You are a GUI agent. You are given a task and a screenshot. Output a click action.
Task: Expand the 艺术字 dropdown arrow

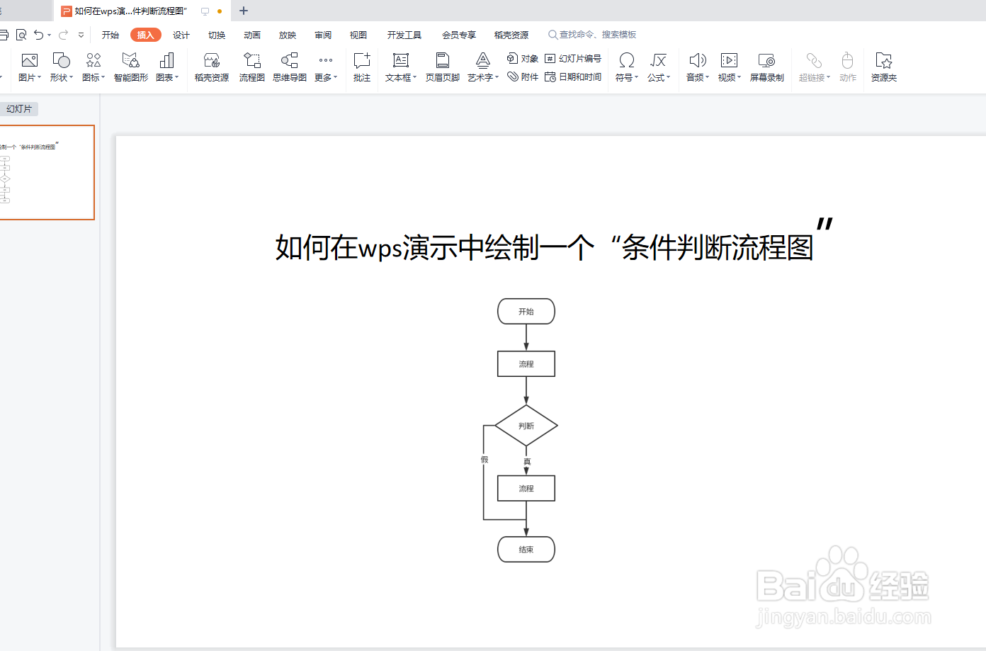point(497,77)
